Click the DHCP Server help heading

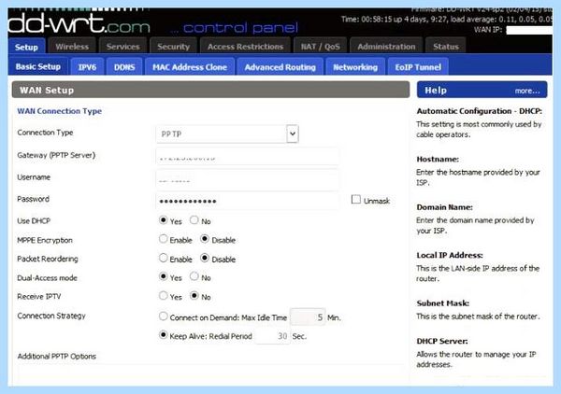click(x=442, y=341)
